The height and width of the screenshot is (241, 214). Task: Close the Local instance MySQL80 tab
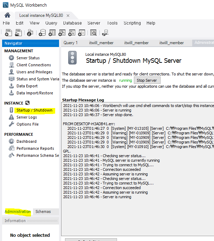pyautogui.click(x=68, y=15)
